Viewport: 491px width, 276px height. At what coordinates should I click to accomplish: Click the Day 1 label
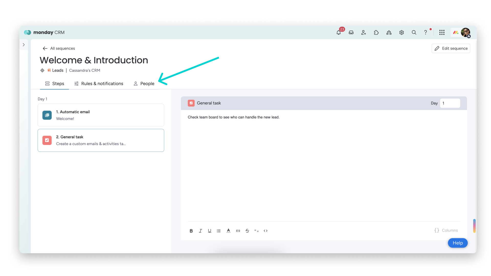coord(42,99)
